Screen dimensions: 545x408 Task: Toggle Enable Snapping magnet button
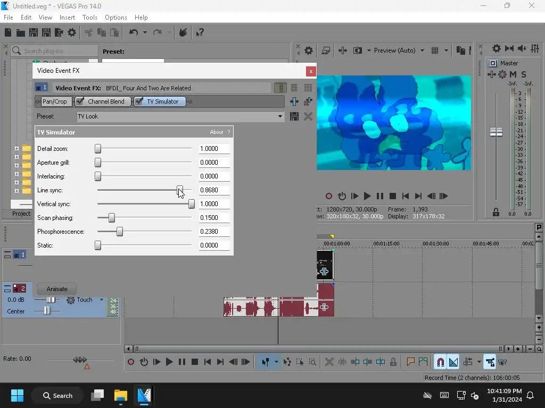coord(440,362)
